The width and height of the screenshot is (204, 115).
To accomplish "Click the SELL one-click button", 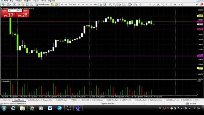I will tap(4, 11).
